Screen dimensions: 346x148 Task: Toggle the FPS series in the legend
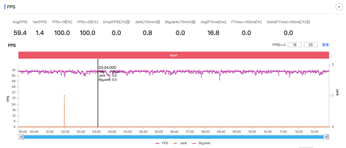161,143
